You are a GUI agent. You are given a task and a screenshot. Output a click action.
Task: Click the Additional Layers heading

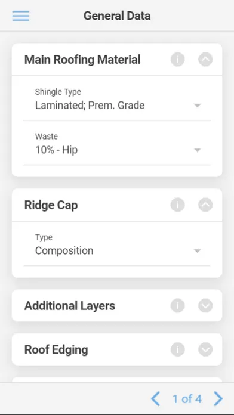pyautogui.click(x=70, y=306)
